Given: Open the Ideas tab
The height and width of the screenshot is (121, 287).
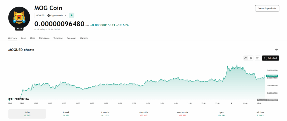Looking at the screenshot, I should coord(33,38).
